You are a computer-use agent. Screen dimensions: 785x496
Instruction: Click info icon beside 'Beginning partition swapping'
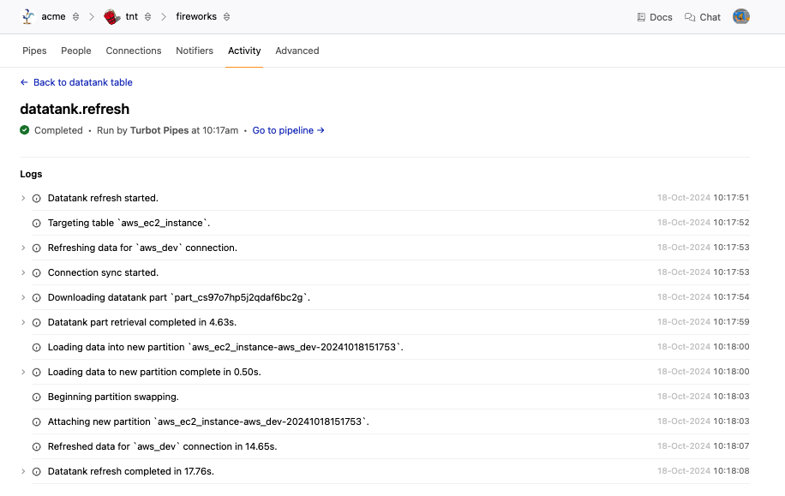coord(37,397)
